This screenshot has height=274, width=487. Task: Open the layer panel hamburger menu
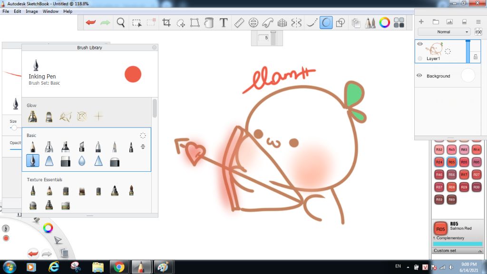(x=478, y=21)
